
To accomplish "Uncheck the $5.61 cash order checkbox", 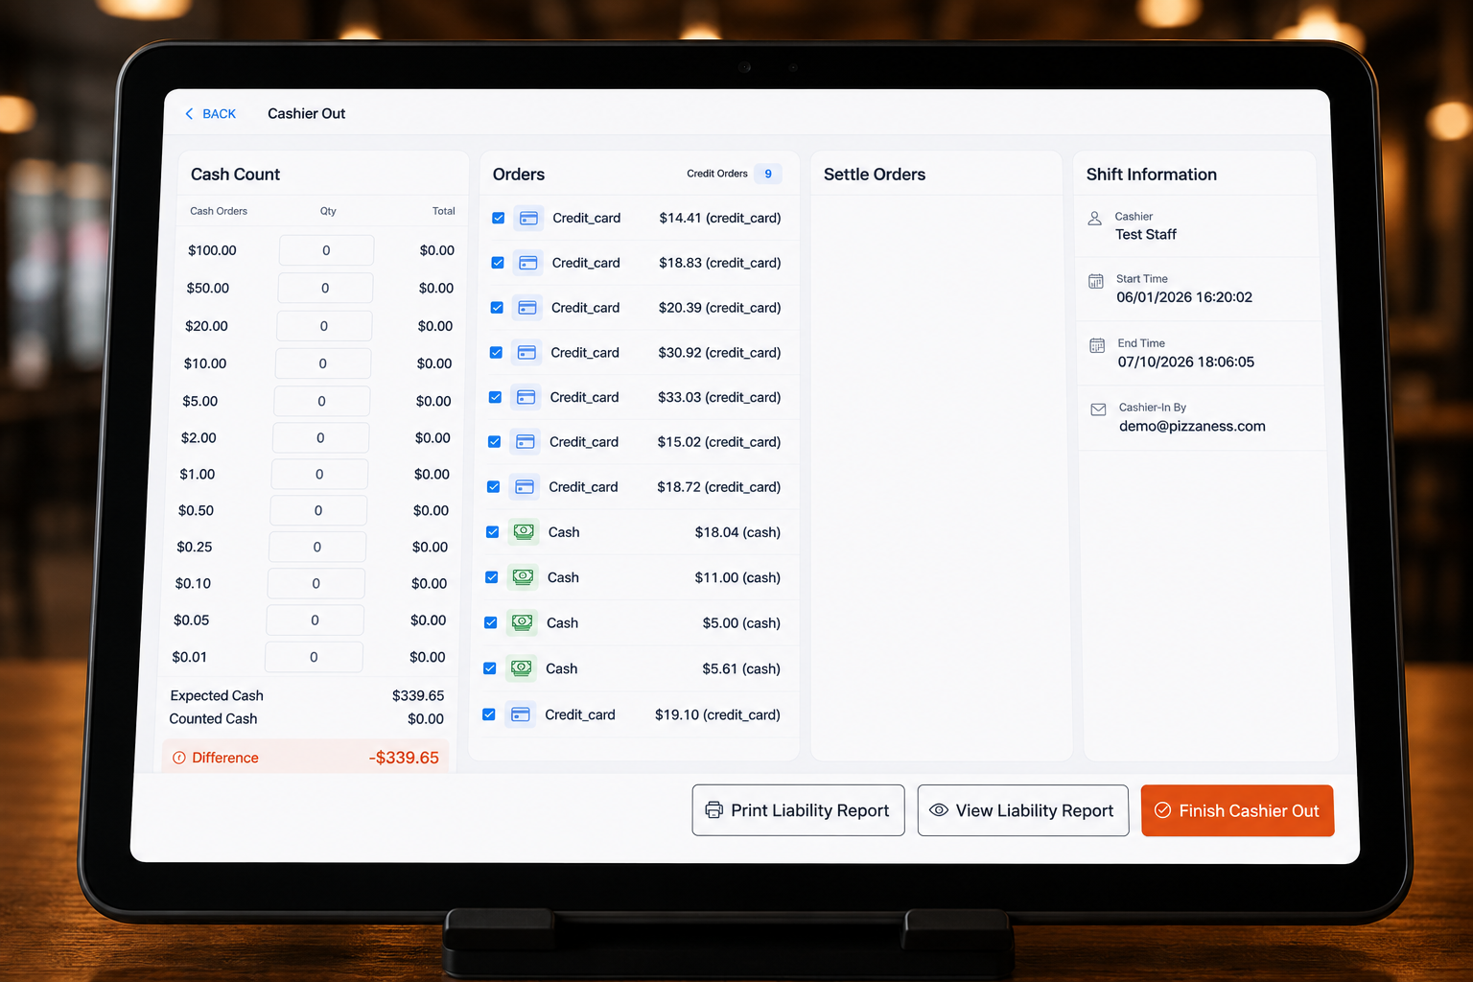I will pos(490,668).
